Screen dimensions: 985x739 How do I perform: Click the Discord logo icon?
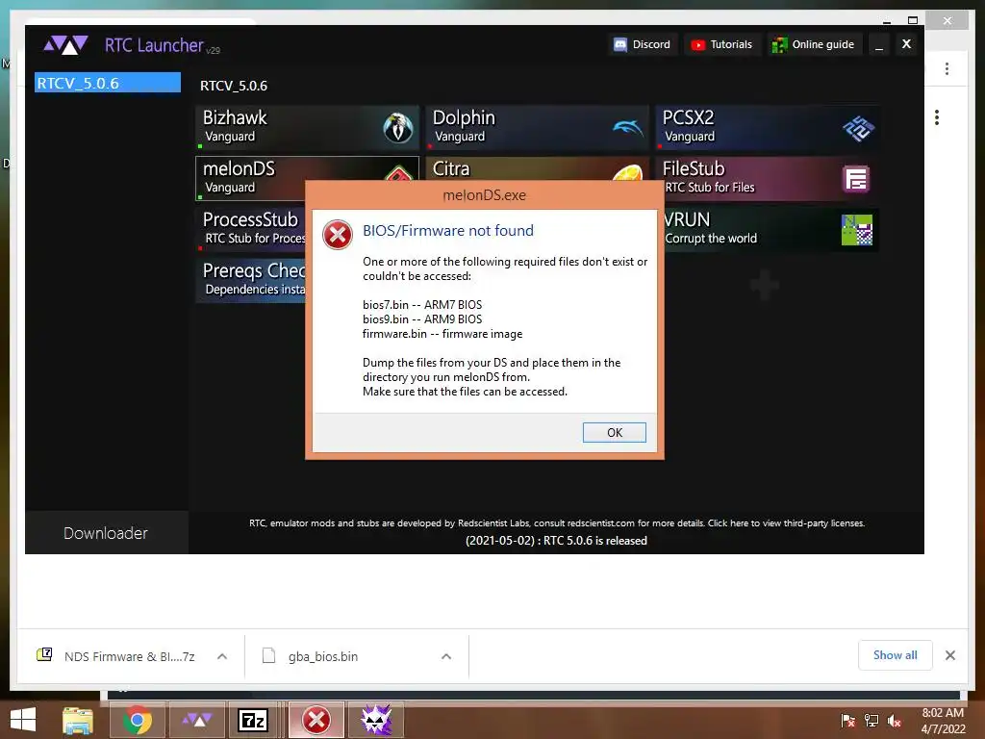pos(620,44)
